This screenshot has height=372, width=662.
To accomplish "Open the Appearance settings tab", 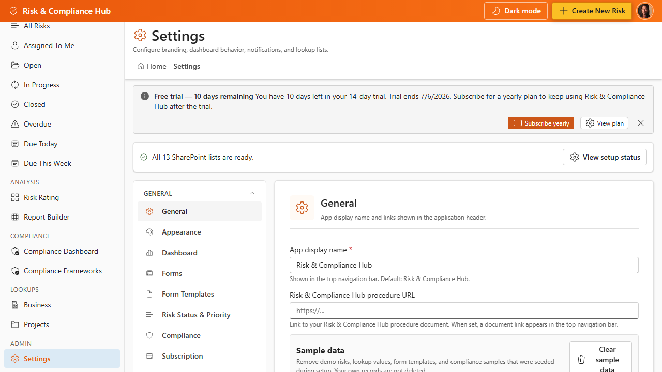I will [x=200, y=232].
